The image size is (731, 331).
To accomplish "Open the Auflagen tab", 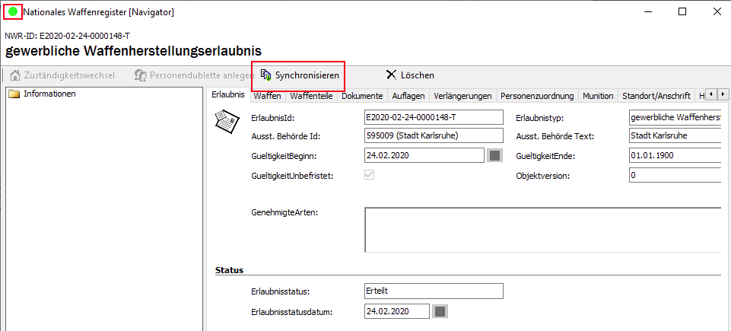I will tap(408, 96).
